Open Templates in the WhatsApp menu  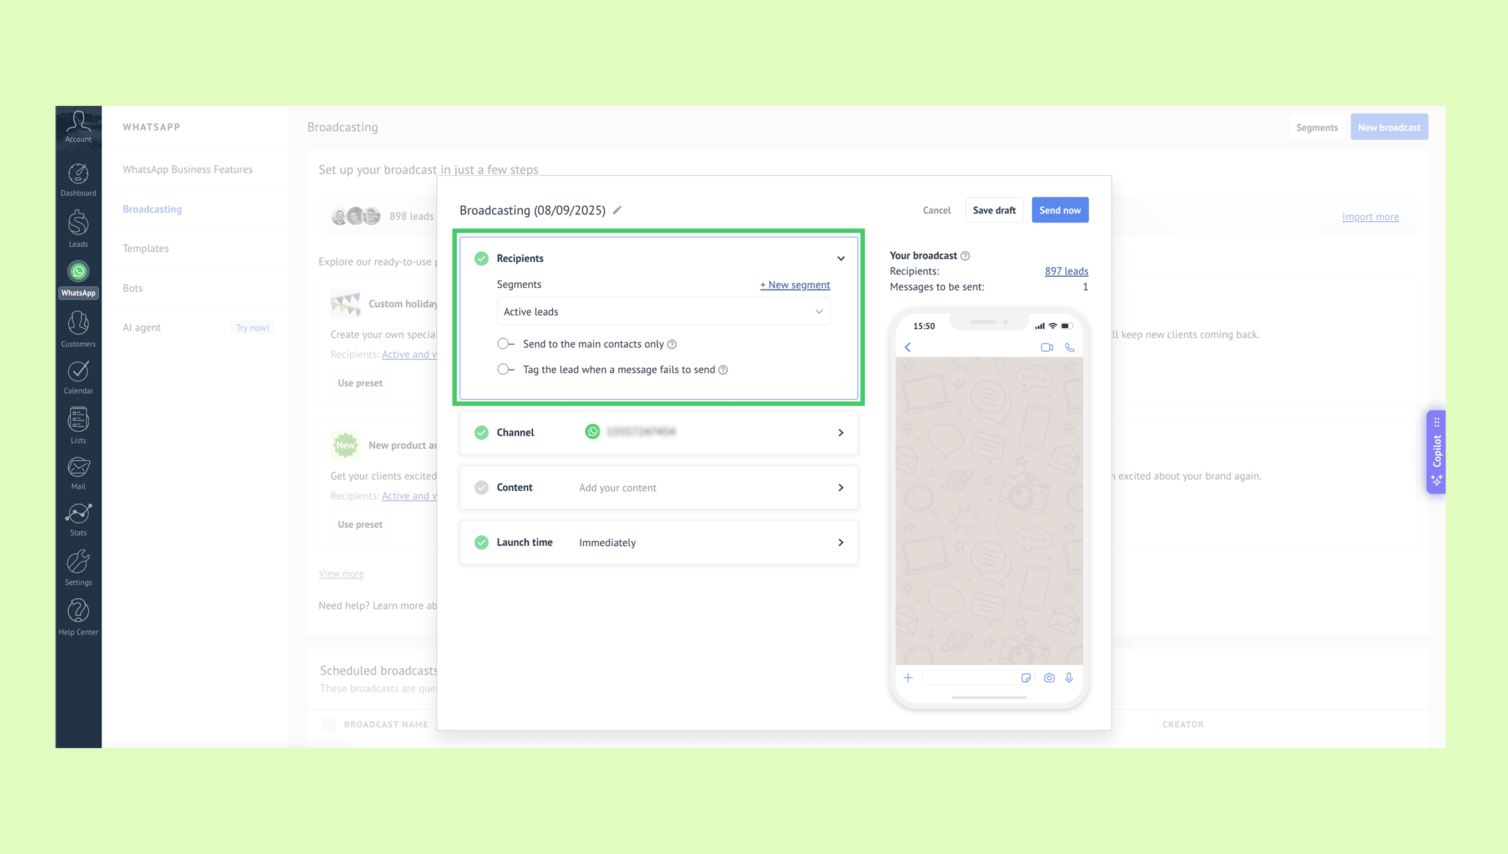[x=145, y=248]
